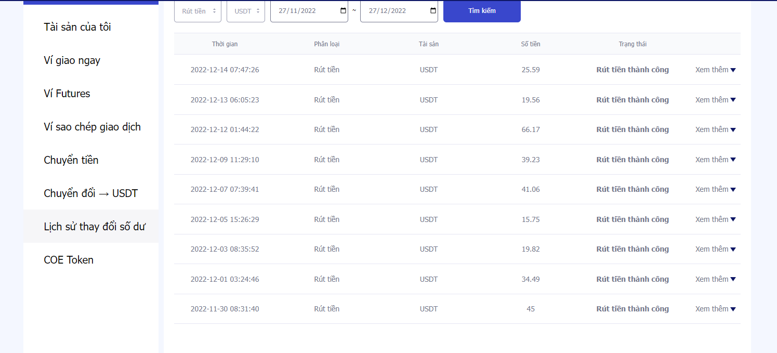Open the USDT asset dropdown
This screenshot has height=353, width=777.
click(x=246, y=11)
